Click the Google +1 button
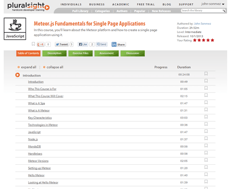The width and height of the screenshot is (232, 189). [40, 44]
